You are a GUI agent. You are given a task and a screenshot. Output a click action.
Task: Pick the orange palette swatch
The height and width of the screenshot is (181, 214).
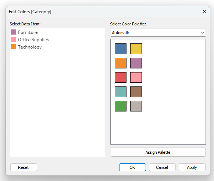(121, 63)
